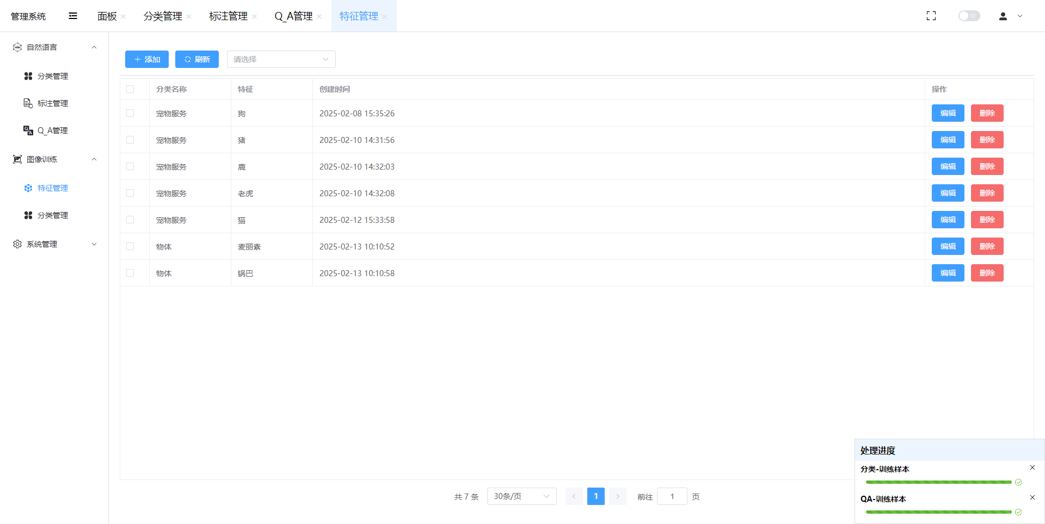Close the Q_A管理 tab
Viewport: 1045px width, 524px height.
(x=319, y=16)
